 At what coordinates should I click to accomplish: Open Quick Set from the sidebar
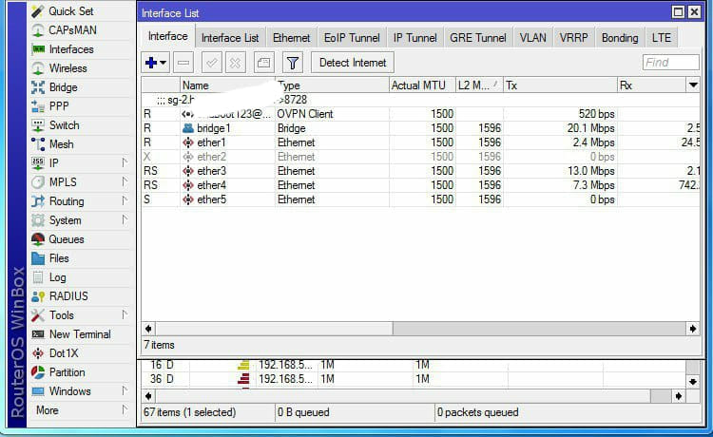pos(70,10)
